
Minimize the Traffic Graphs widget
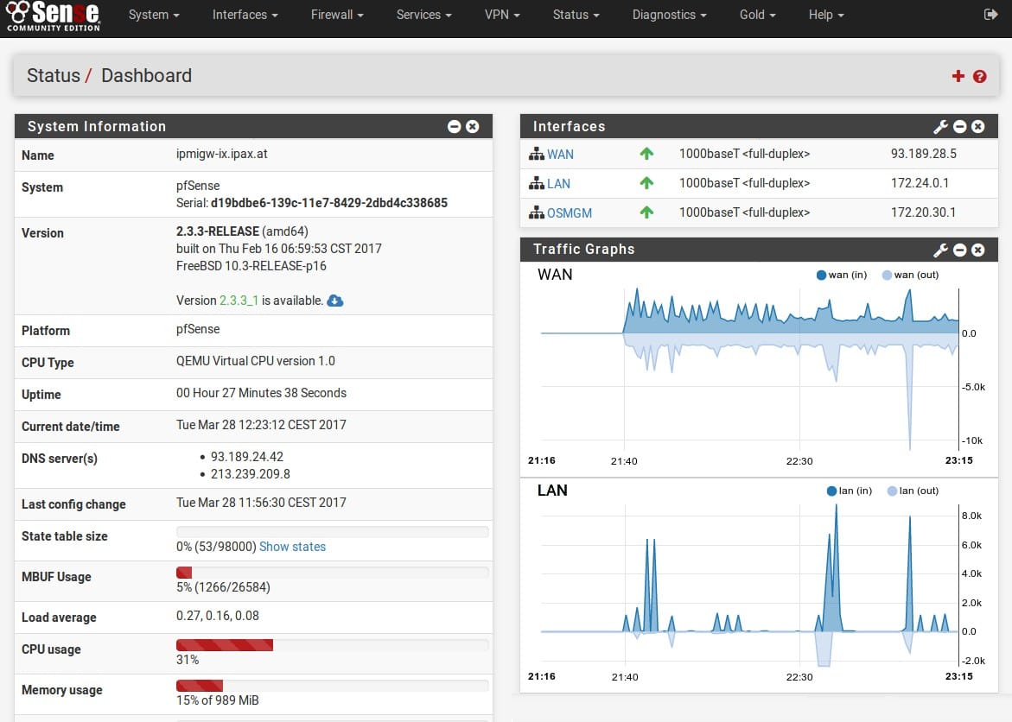pyautogui.click(x=960, y=250)
